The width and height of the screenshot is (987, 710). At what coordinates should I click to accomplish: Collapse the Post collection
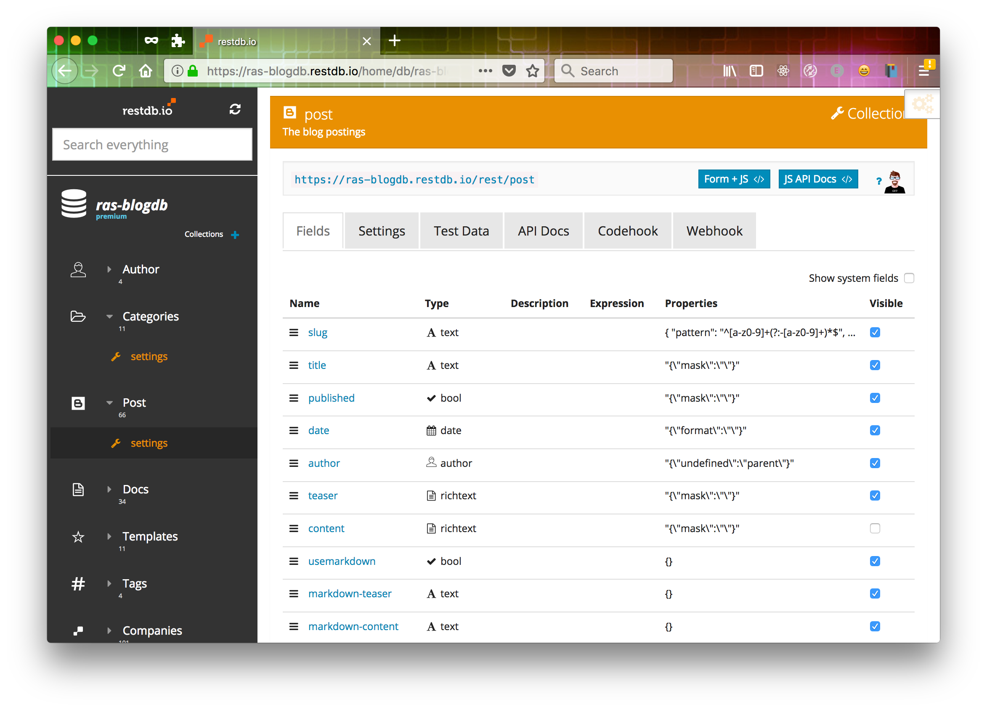click(x=109, y=403)
